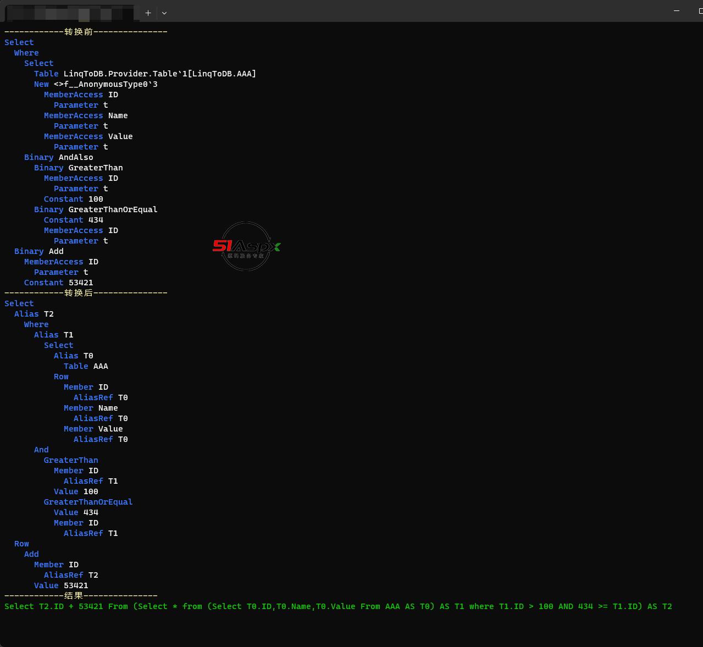Select the active terminal tab in title bar
Image resolution: width=703 pixels, height=647 pixels.
point(71,13)
